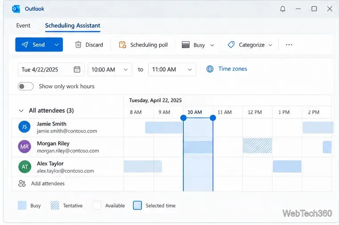The height and width of the screenshot is (225, 339).
Task: Open the notifications bell
Action: (282, 9)
